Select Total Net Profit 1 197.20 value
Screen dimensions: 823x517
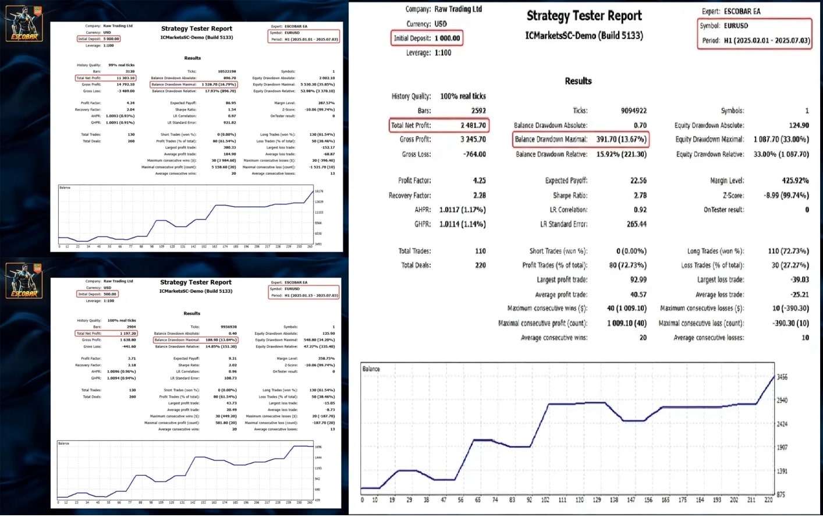[128, 334]
